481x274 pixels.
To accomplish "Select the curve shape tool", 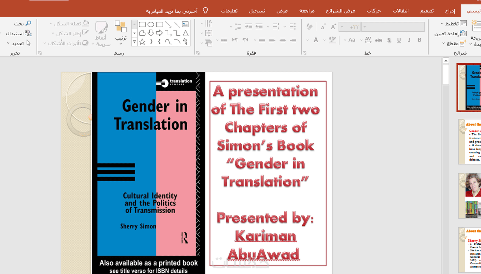I will [168, 42].
